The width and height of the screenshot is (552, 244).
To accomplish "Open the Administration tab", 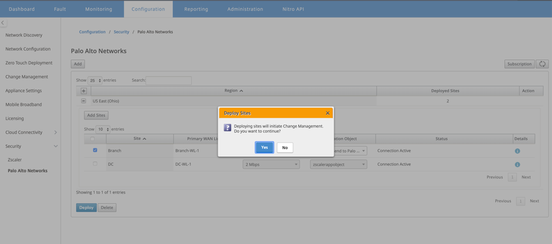I will [245, 9].
